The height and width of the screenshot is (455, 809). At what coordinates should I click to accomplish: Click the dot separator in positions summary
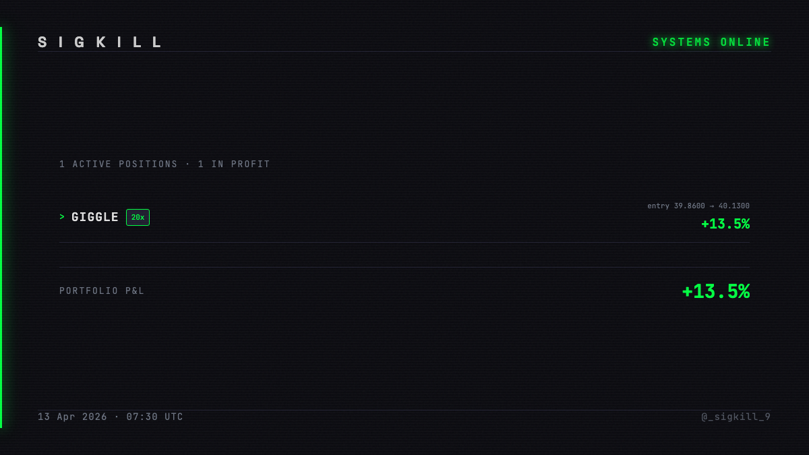pyautogui.click(x=188, y=164)
